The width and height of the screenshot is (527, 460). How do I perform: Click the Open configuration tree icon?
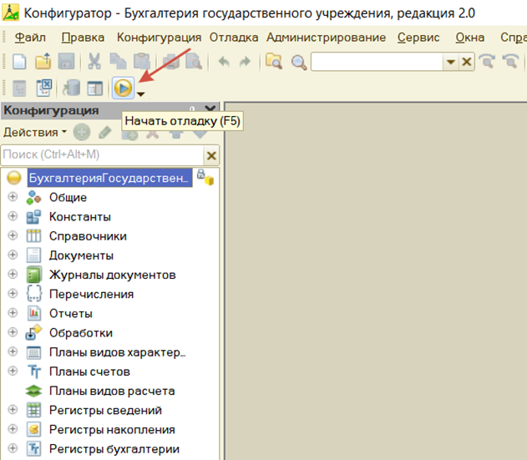[19, 88]
